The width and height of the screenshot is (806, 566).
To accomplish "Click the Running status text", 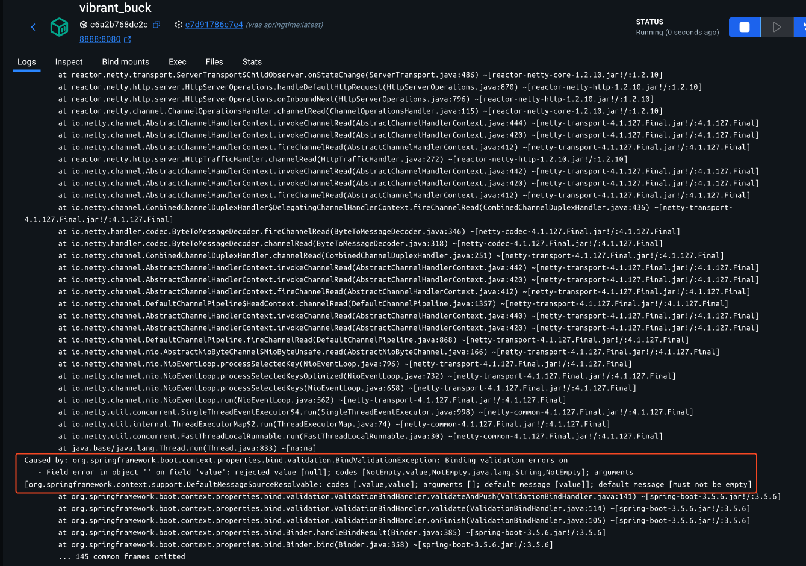I will click(x=677, y=33).
